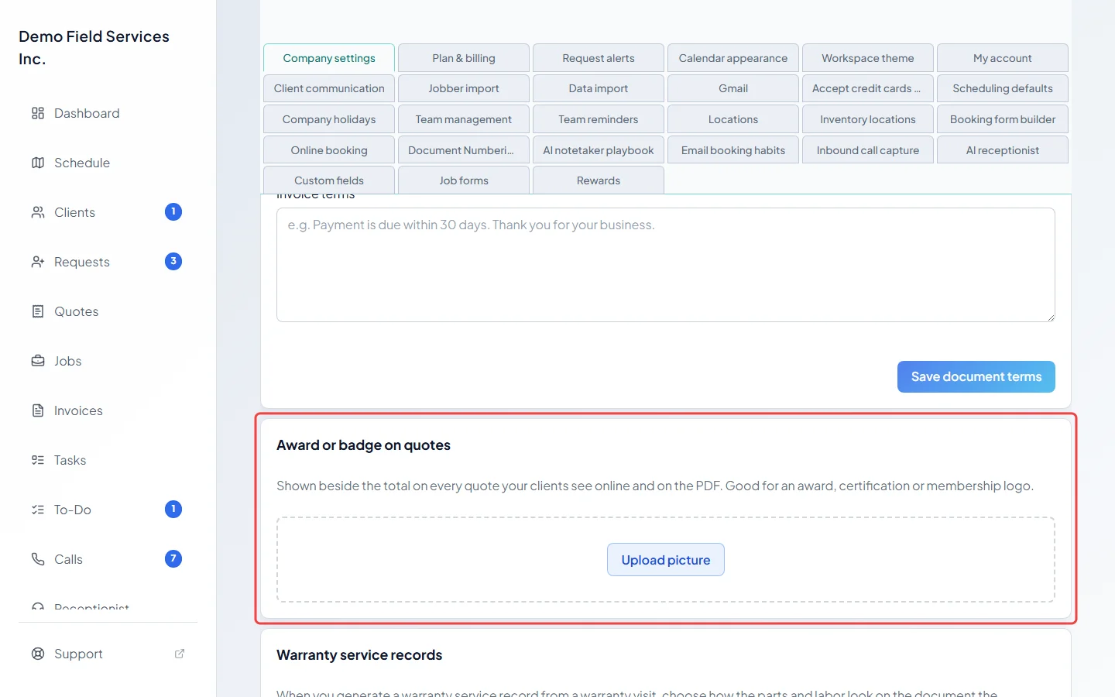Switch to Scheduling defaults tab
Viewport: 1115px width, 697px height.
1003,88
